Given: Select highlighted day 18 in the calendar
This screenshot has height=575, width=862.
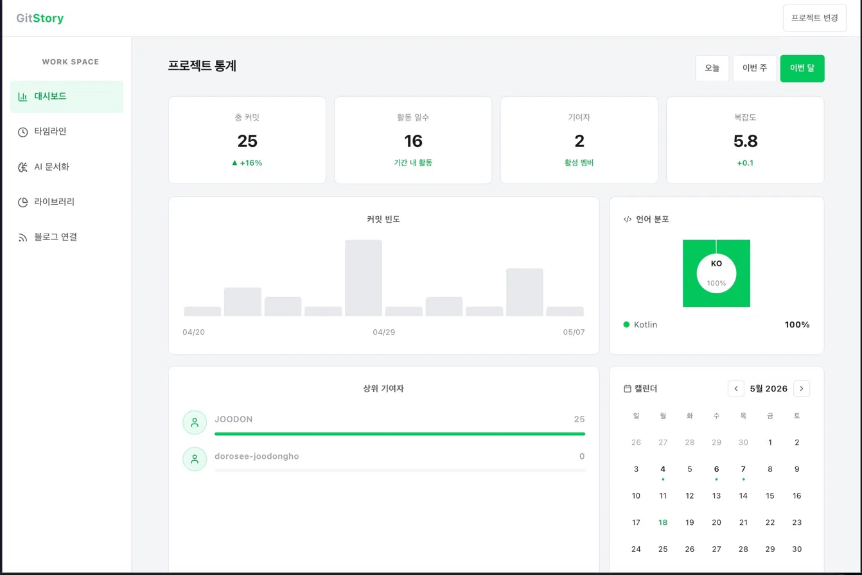Looking at the screenshot, I should point(663,522).
